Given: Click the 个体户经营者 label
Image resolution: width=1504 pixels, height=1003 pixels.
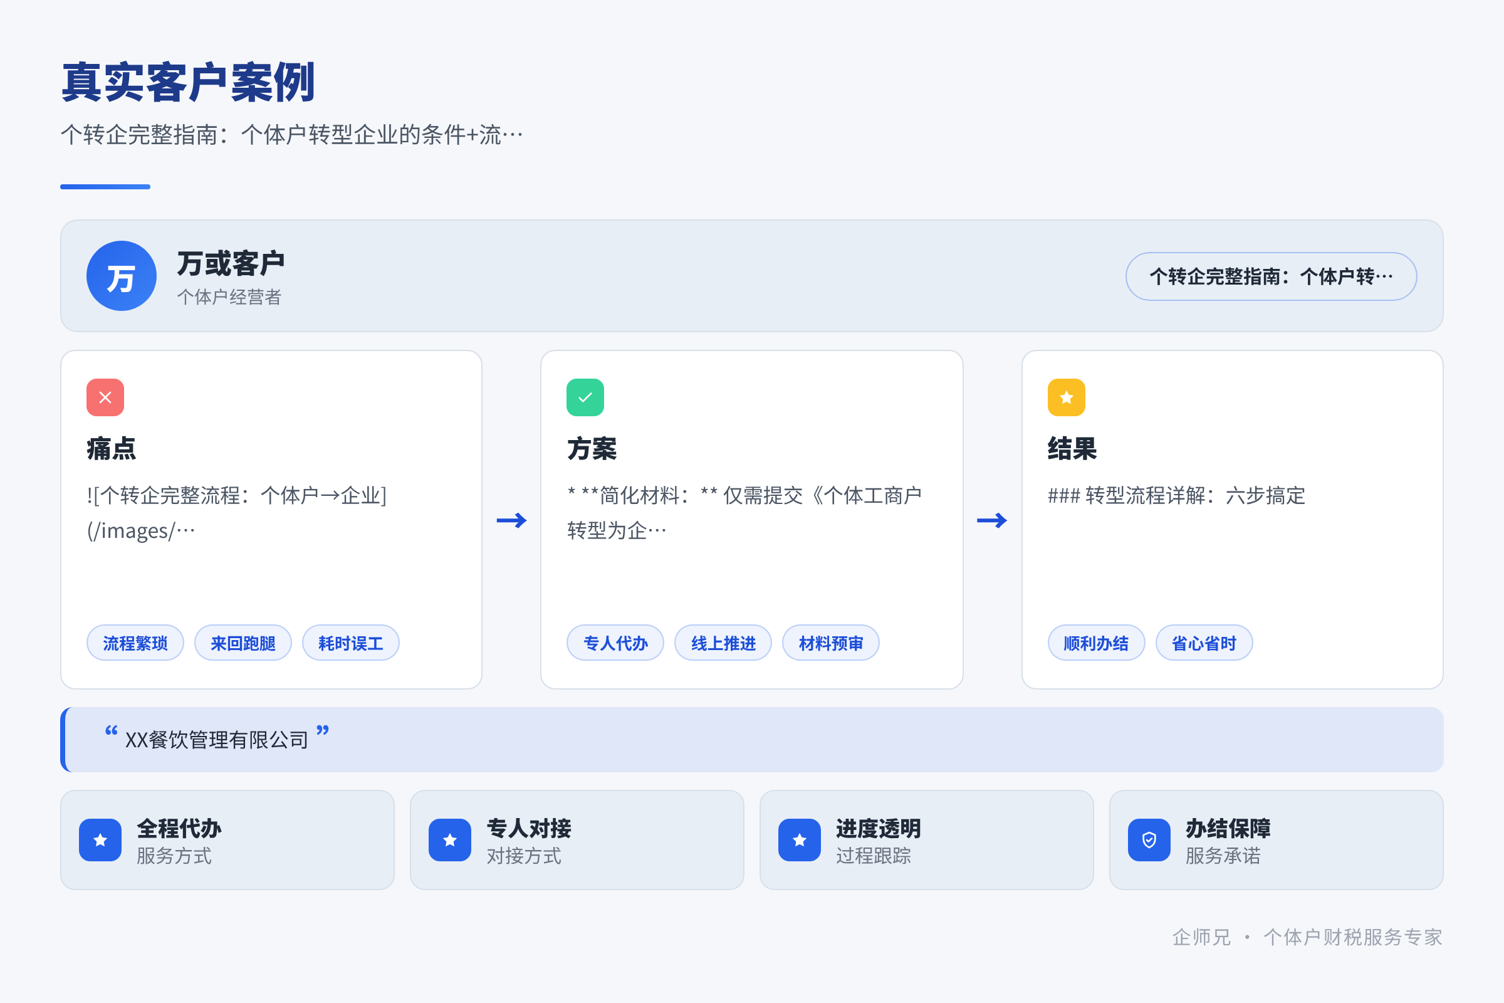Looking at the screenshot, I should tap(229, 297).
